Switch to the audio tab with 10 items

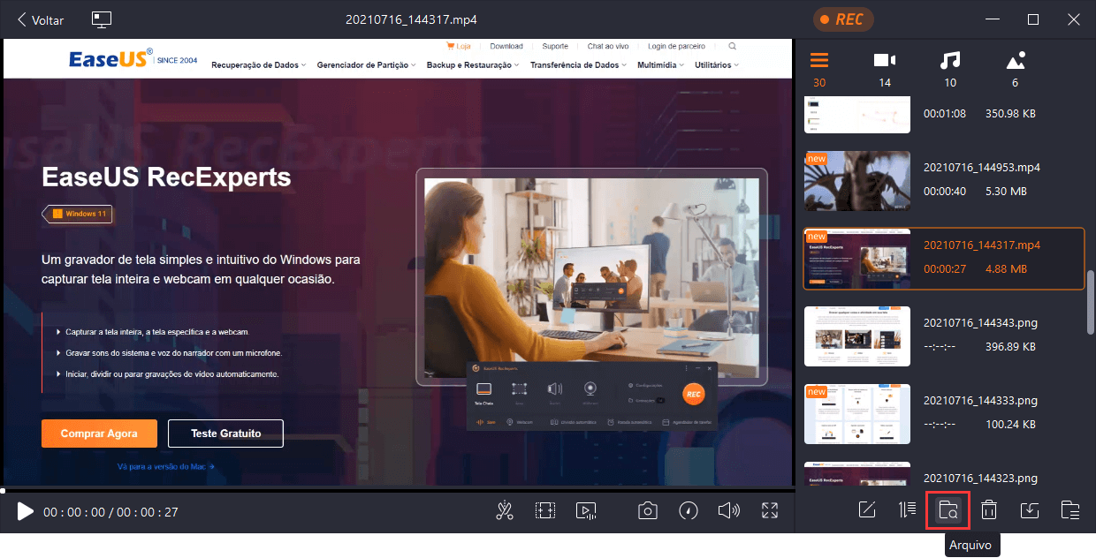pos(950,70)
